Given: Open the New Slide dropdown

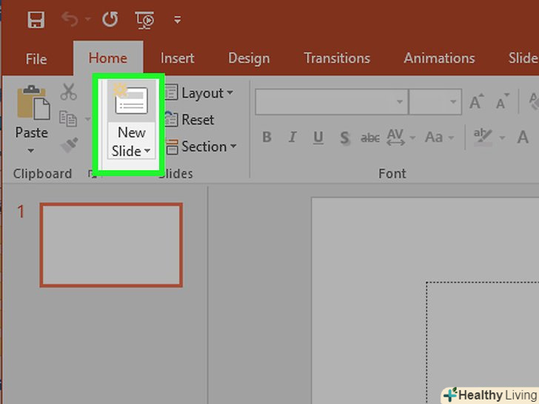Looking at the screenshot, I should [131, 152].
